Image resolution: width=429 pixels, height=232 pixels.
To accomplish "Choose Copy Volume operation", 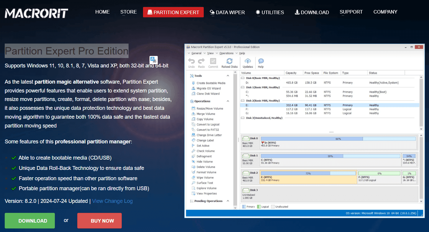I will coord(203,119).
